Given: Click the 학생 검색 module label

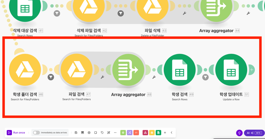Looking at the screenshot, I should (180, 94).
